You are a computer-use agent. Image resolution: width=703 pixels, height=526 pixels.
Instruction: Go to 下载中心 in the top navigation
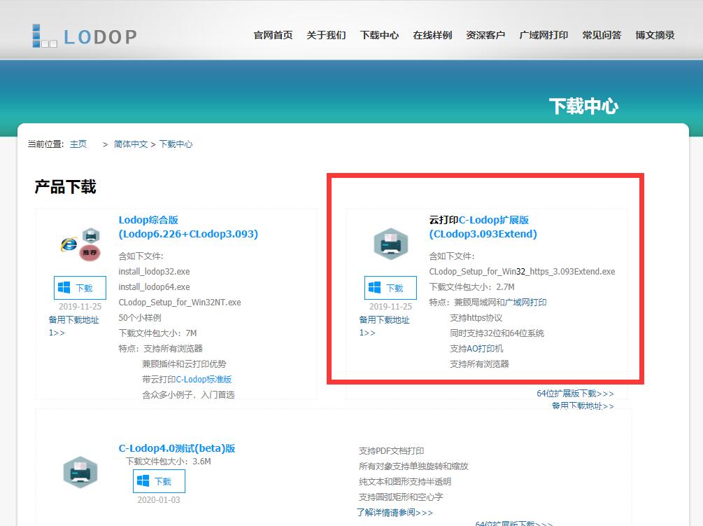[379, 35]
